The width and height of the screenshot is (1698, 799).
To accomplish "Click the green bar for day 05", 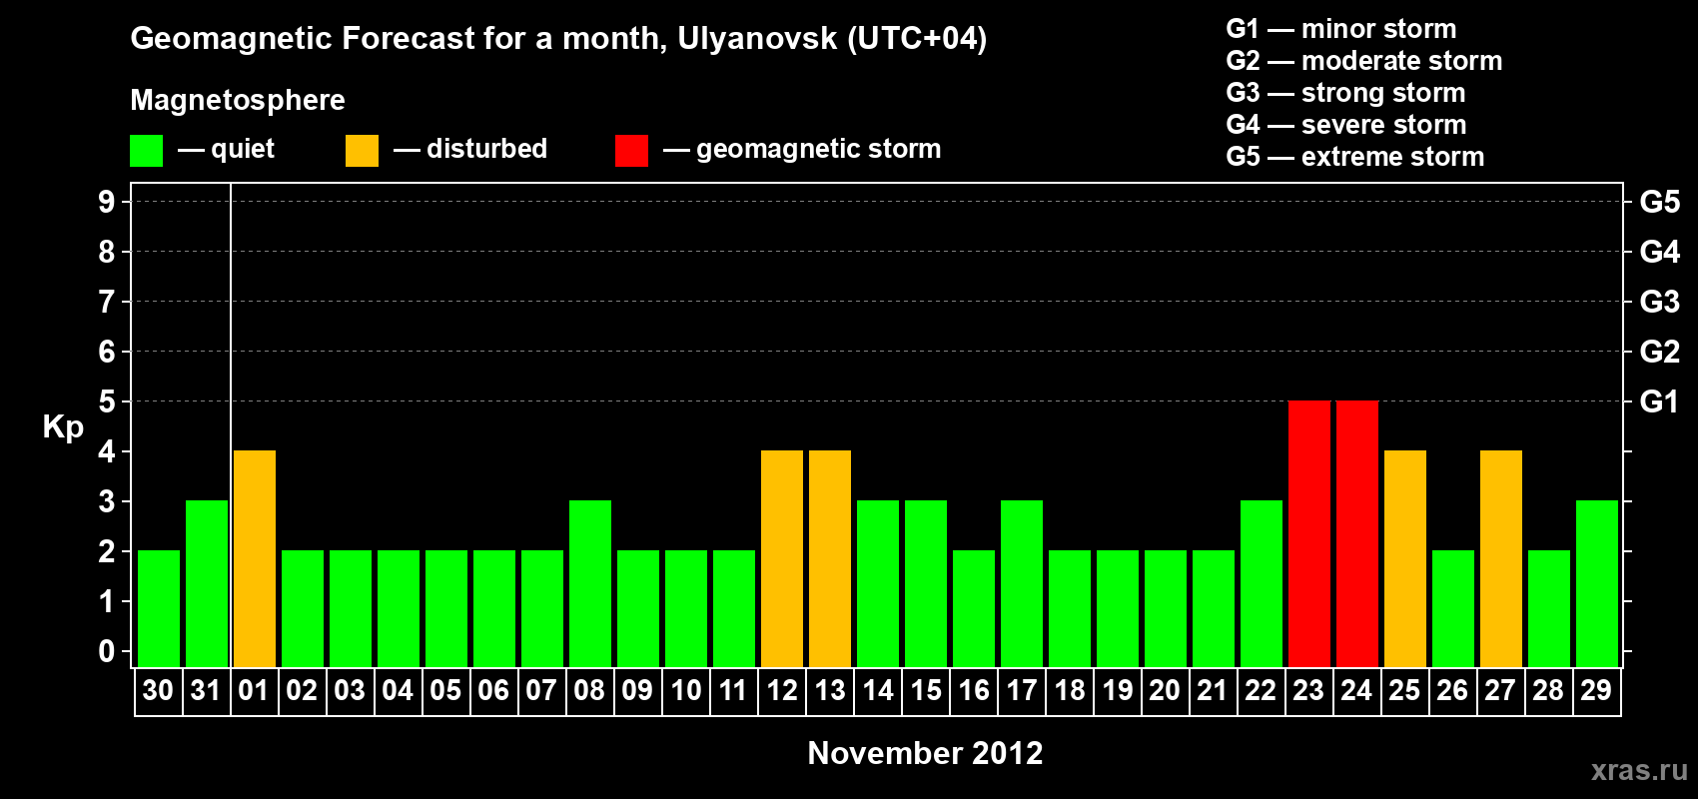I will [445, 608].
